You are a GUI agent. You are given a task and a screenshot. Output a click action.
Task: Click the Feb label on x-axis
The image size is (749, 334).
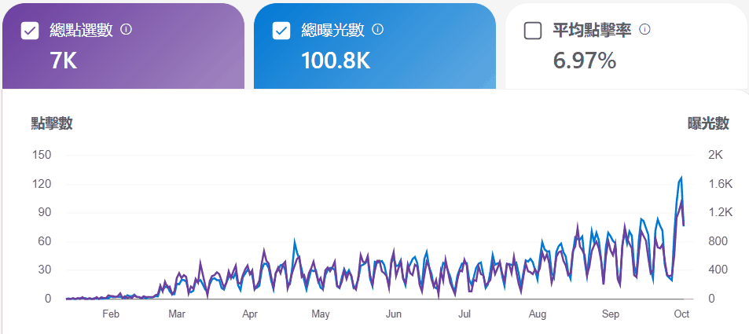click(x=111, y=314)
